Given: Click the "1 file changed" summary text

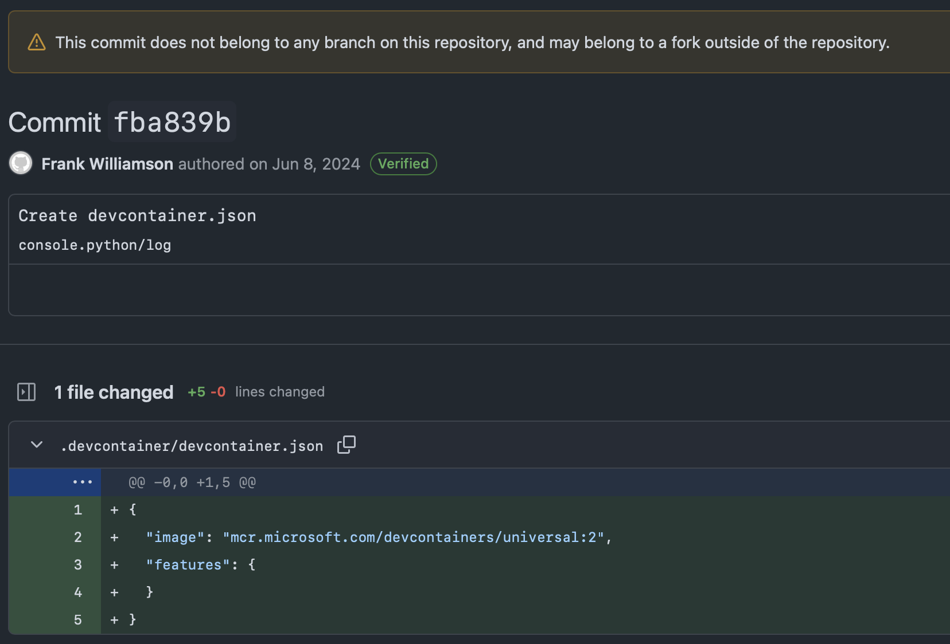Looking at the screenshot, I should click(114, 392).
